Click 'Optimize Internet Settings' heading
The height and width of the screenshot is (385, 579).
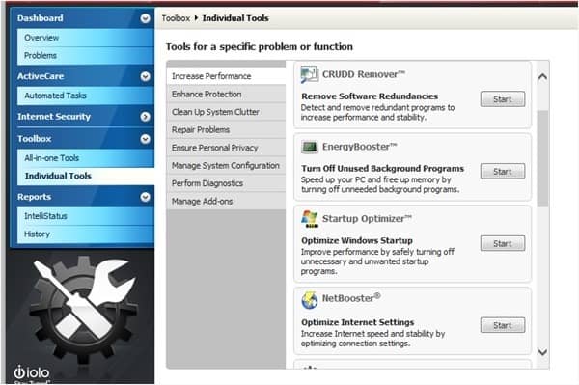click(x=358, y=322)
